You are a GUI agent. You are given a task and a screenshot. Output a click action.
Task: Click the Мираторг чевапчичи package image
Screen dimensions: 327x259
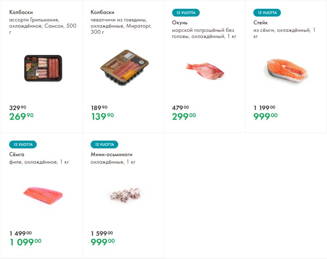click(125, 67)
